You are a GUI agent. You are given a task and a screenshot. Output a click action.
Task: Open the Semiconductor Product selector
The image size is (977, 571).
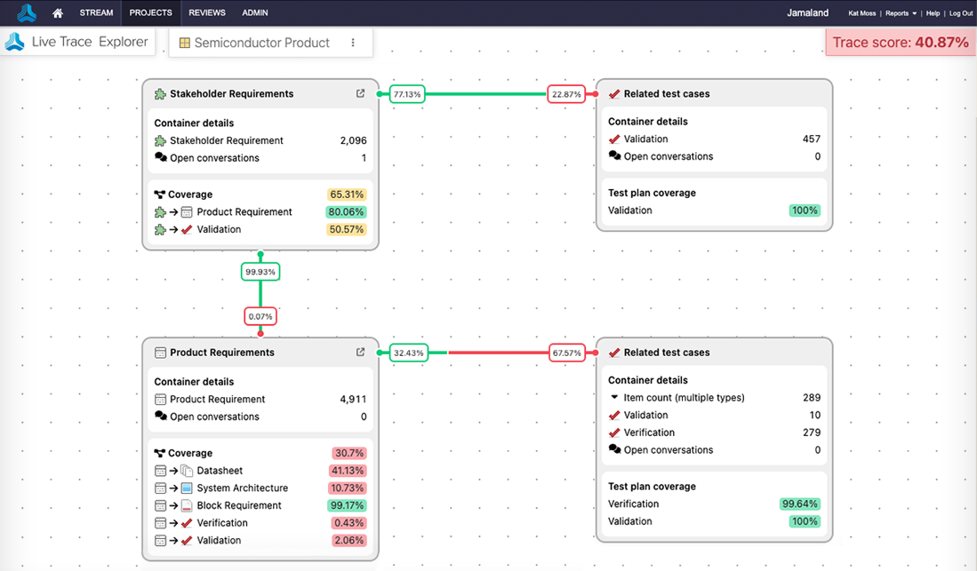coord(254,43)
